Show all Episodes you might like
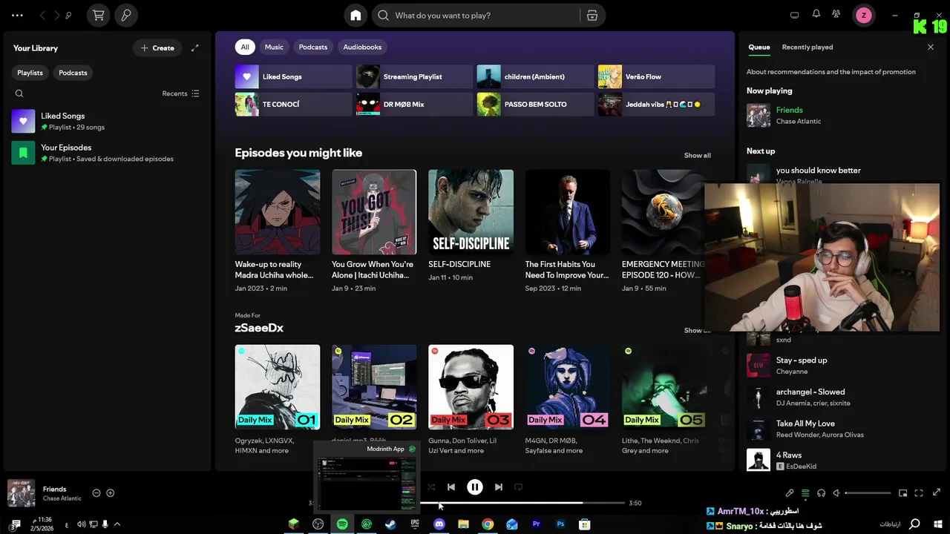Viewport: 950px width, 534px height. (697, 155)
